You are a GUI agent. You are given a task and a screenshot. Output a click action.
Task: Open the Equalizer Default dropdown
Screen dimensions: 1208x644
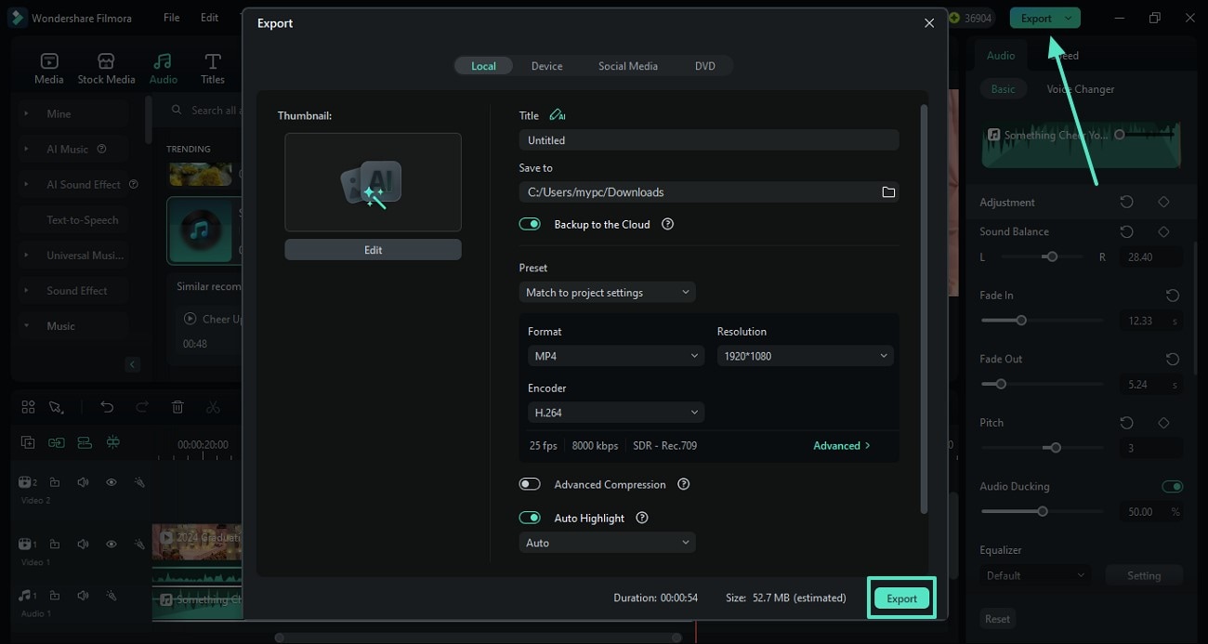pyautogui.click(x=1035, y=575)
